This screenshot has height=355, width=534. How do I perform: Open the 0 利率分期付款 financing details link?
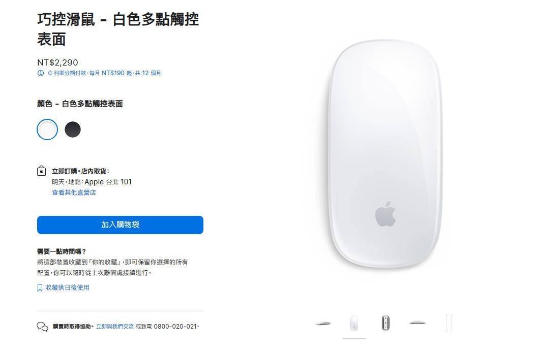tap(104, 73)
